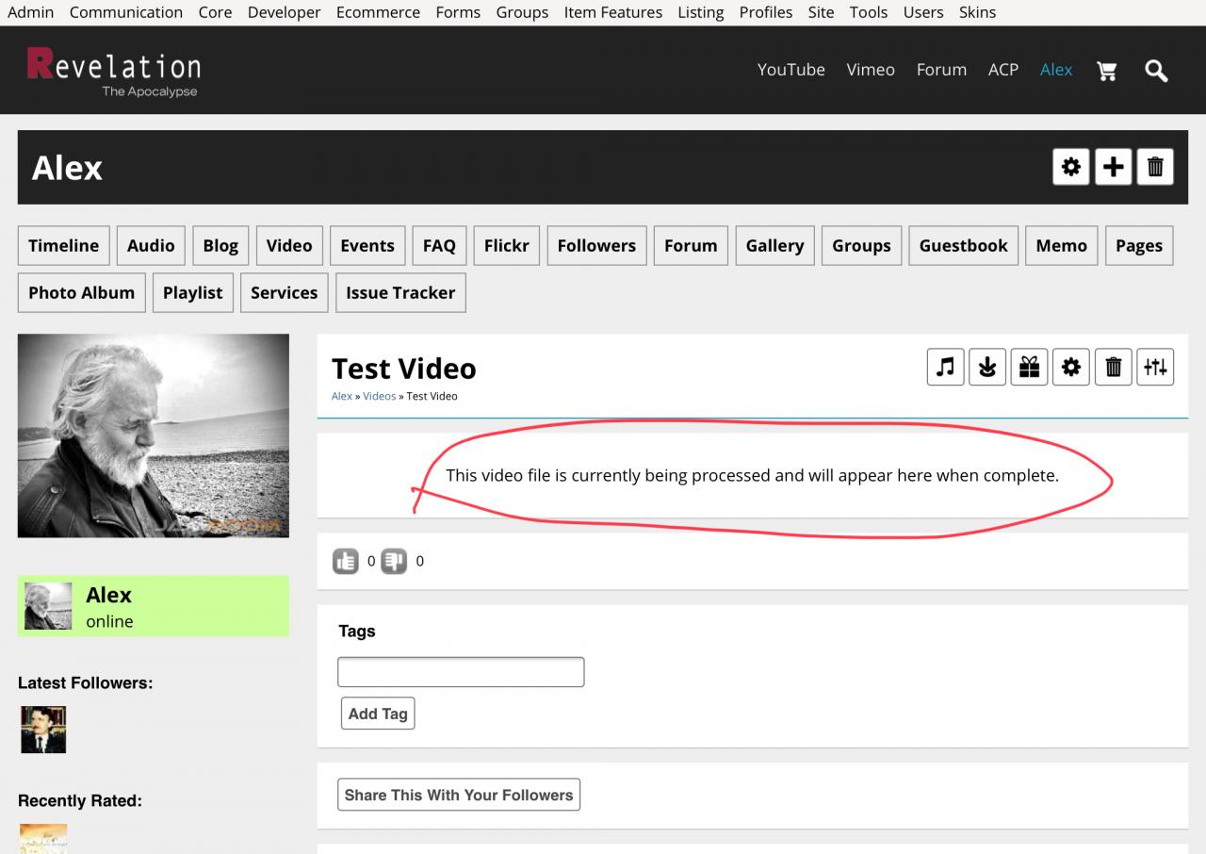Click Share This With Your Followers button

click(459, 795)
